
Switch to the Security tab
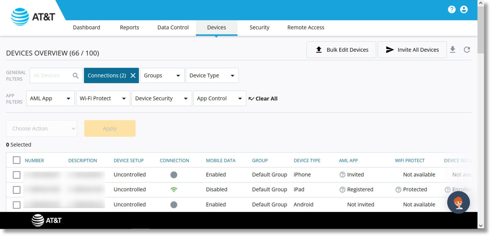point(259,27)
